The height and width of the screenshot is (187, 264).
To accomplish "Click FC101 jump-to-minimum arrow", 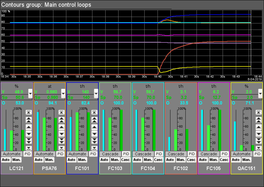I will [x=94, y=148].
